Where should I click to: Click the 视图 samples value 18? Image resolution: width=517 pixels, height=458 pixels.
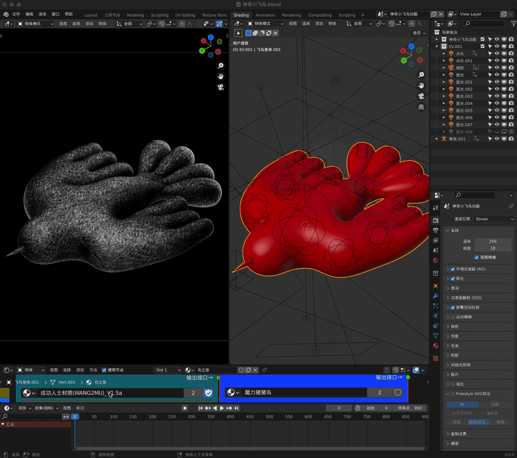tap(493, 248)
